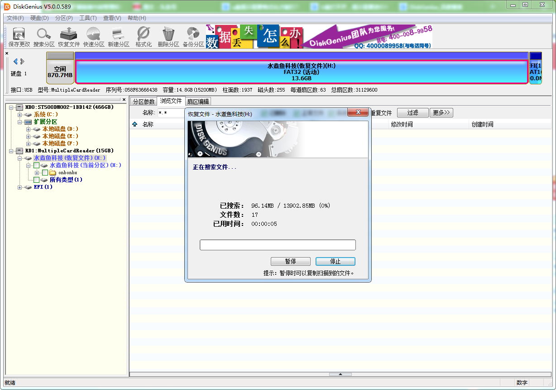Open the 工具(T) menu
556x390 pixels.
tap(88, 18)
